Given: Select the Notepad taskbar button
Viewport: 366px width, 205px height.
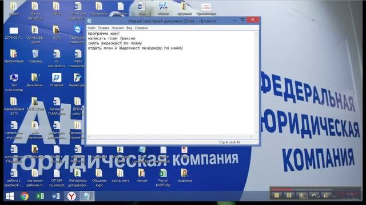Looking at the screenshot, I should (86, 196).
